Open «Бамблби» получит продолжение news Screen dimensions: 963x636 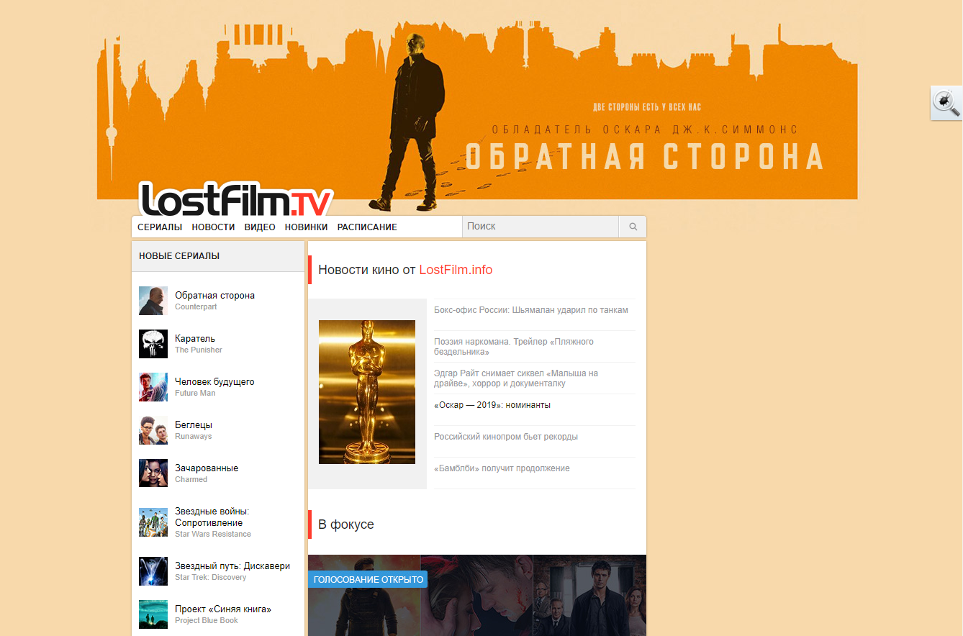502,468
